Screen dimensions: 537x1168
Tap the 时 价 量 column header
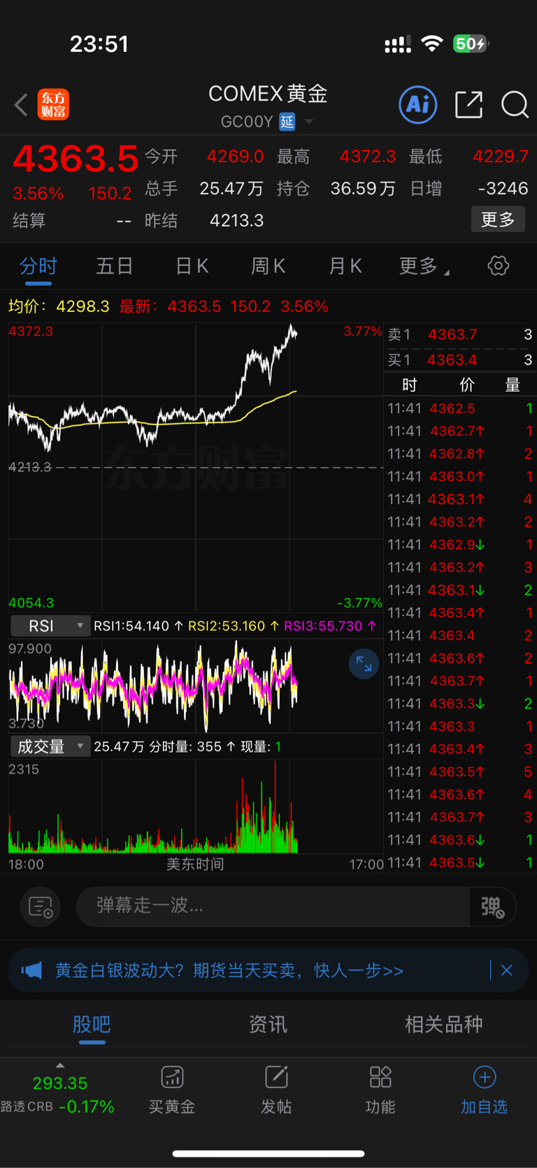pyautogui.click(x=460, y=385)
